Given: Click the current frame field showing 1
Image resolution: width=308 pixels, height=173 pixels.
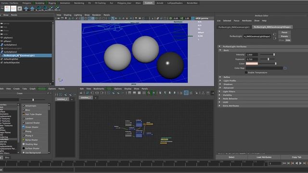Looking at the screenshot, I should tap(275, 163).
